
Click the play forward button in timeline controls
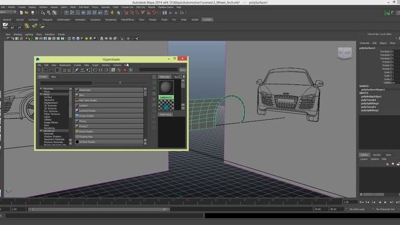[386, 202]
